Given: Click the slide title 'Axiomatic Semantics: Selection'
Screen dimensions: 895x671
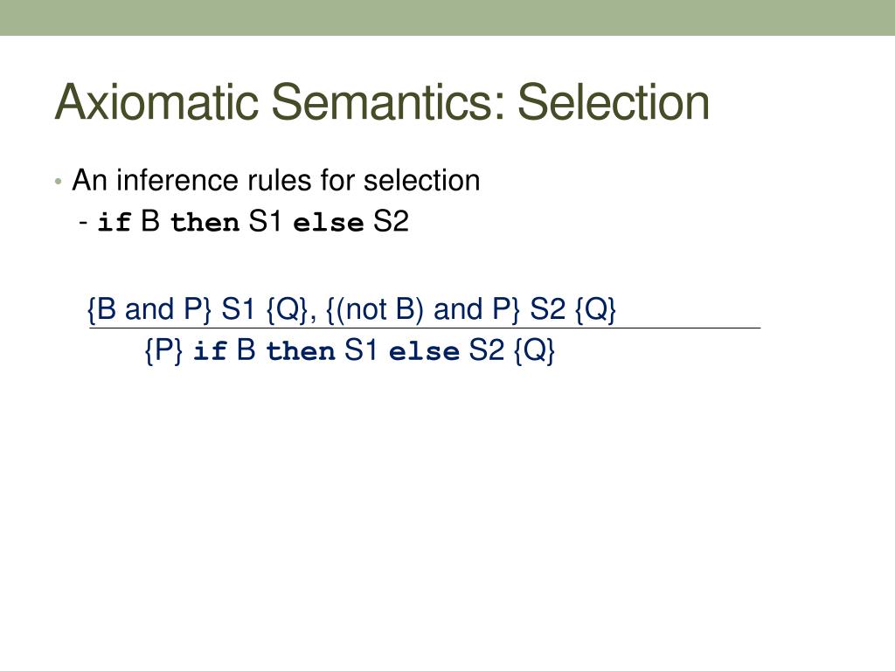Looking at the screenshot, I should tap(382, 102).
